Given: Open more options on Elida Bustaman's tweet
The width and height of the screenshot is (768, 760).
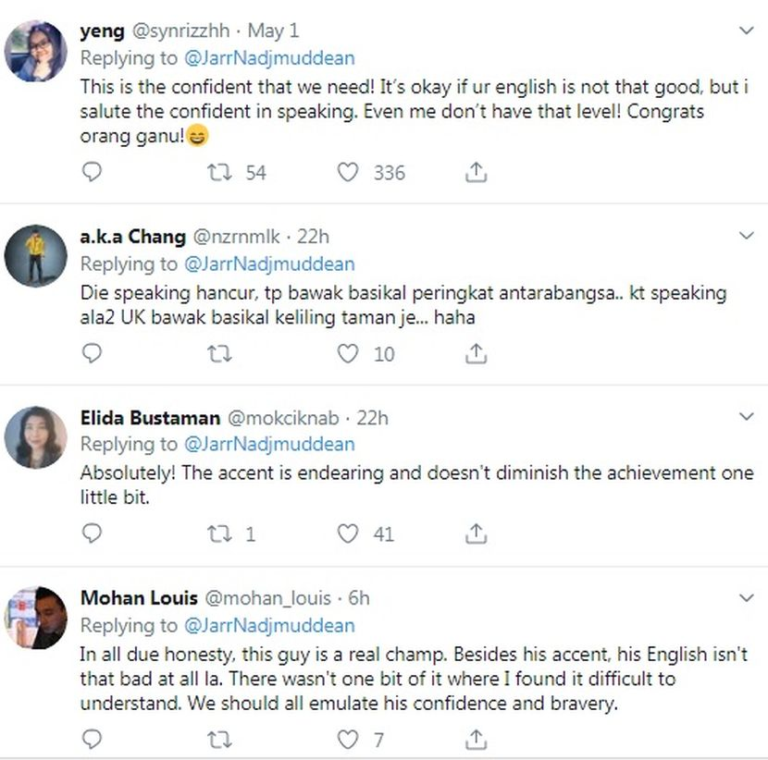Looking at the screenshot, I should (746, 418).
